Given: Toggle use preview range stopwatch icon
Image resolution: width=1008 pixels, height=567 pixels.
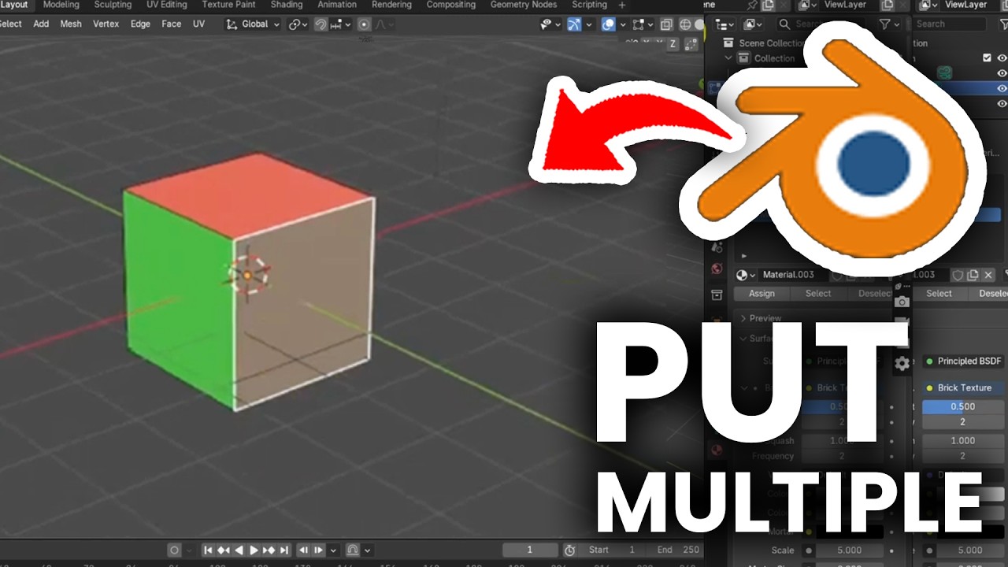Looking at the screenshot, I should [x=570, y=550].
